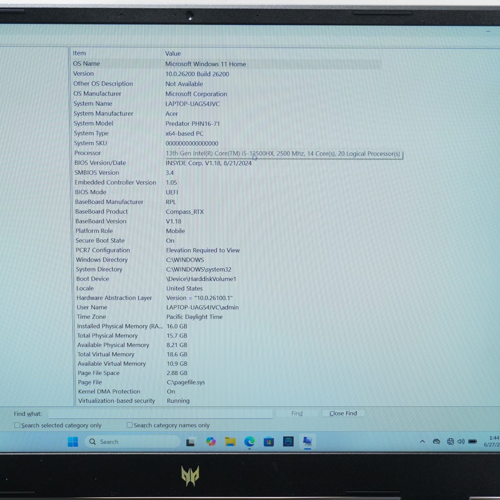The height and width of the screenshot is (500, 500).
Task: Click the Close Find button
Action: point(343,413)
